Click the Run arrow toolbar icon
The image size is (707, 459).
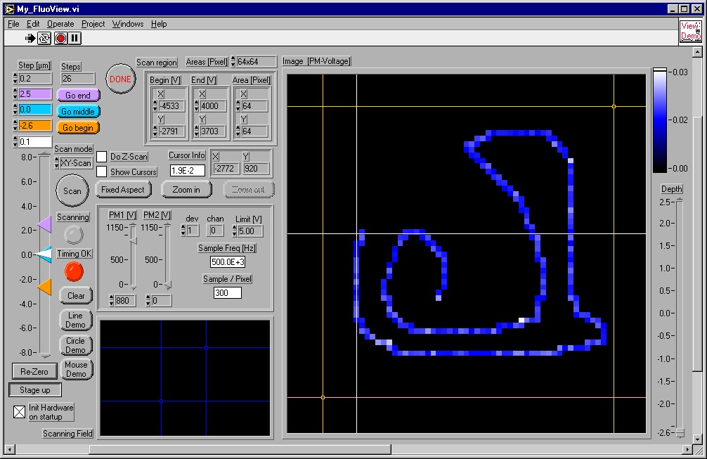pos(30,38)
